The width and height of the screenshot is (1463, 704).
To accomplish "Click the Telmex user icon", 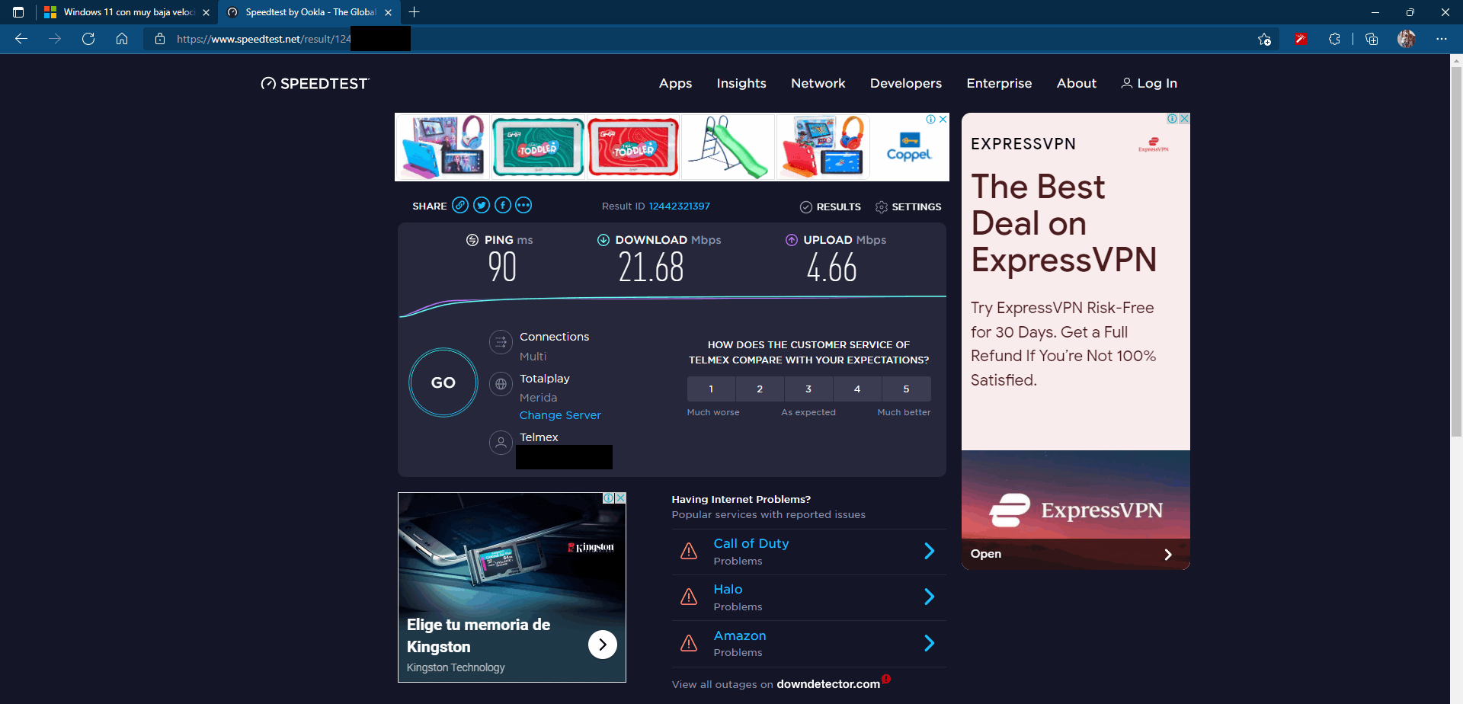I will coord(501,443).
